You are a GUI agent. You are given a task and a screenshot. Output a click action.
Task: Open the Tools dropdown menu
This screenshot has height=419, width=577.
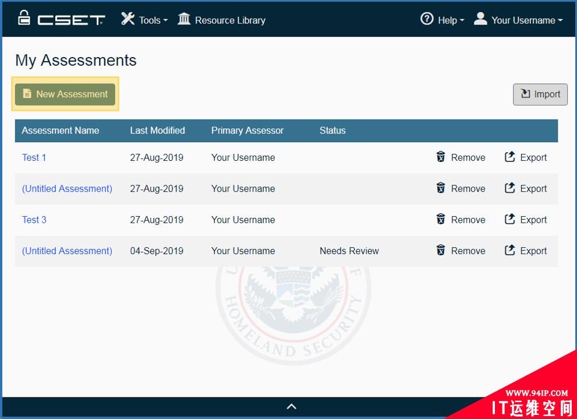tap(144, 20)
